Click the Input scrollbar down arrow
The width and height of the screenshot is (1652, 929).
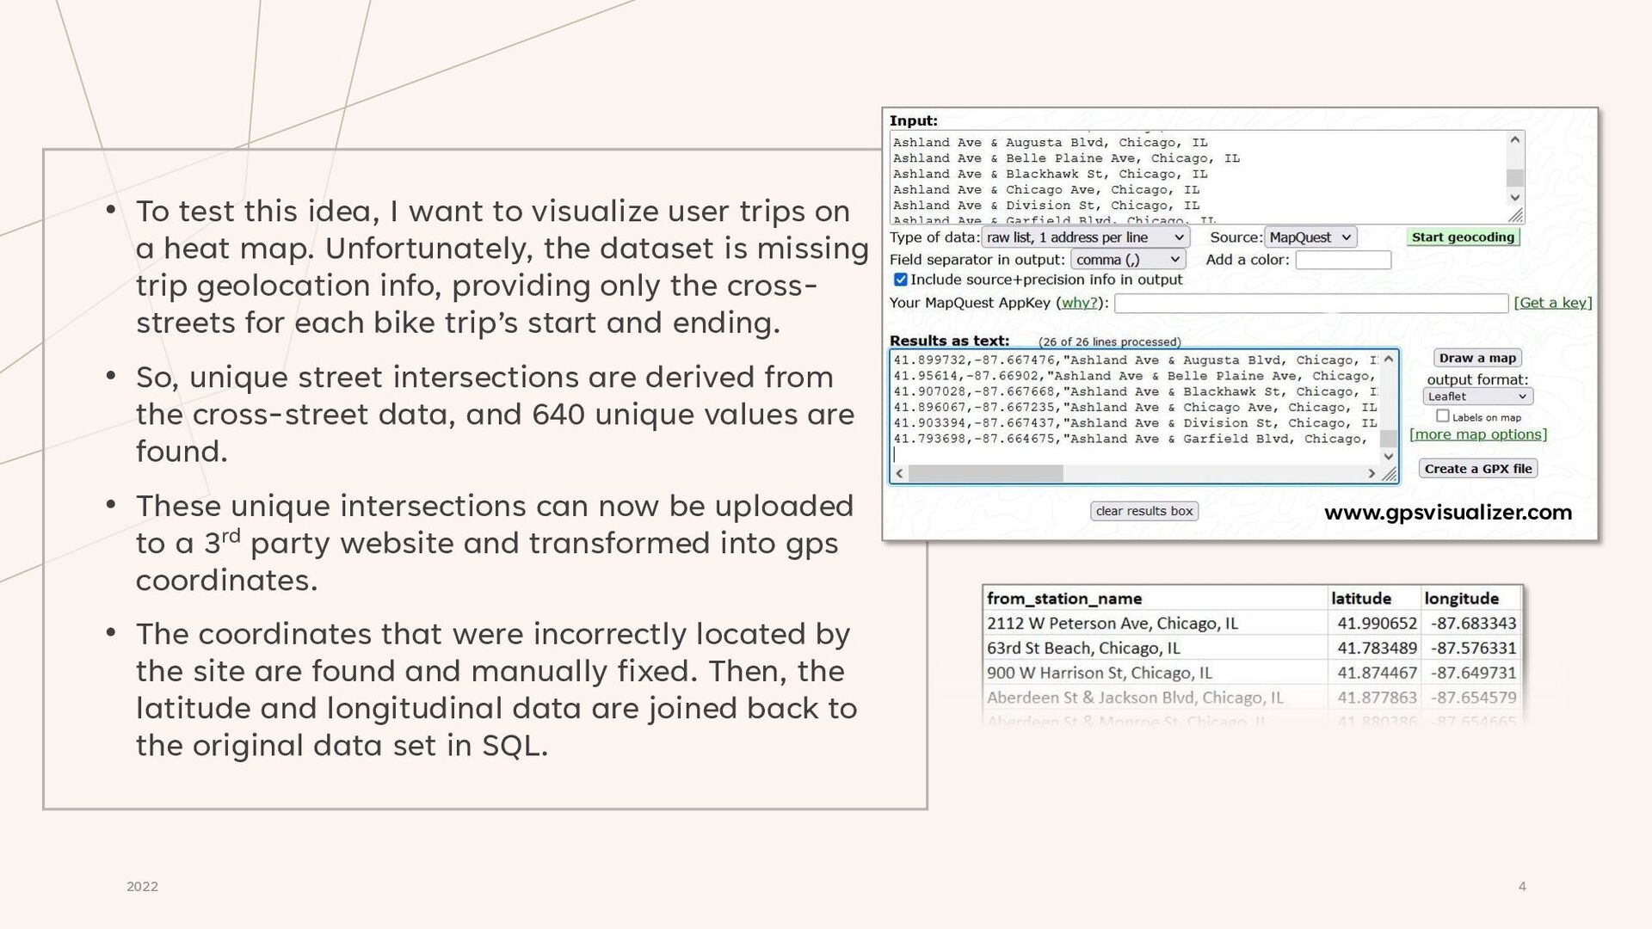click(x=1515, y=198)
